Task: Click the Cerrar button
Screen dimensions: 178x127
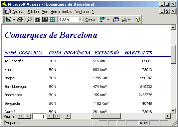Action: point(90,20)
